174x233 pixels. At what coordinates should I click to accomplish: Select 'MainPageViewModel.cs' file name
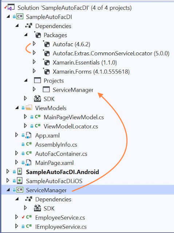click(74, 117)
